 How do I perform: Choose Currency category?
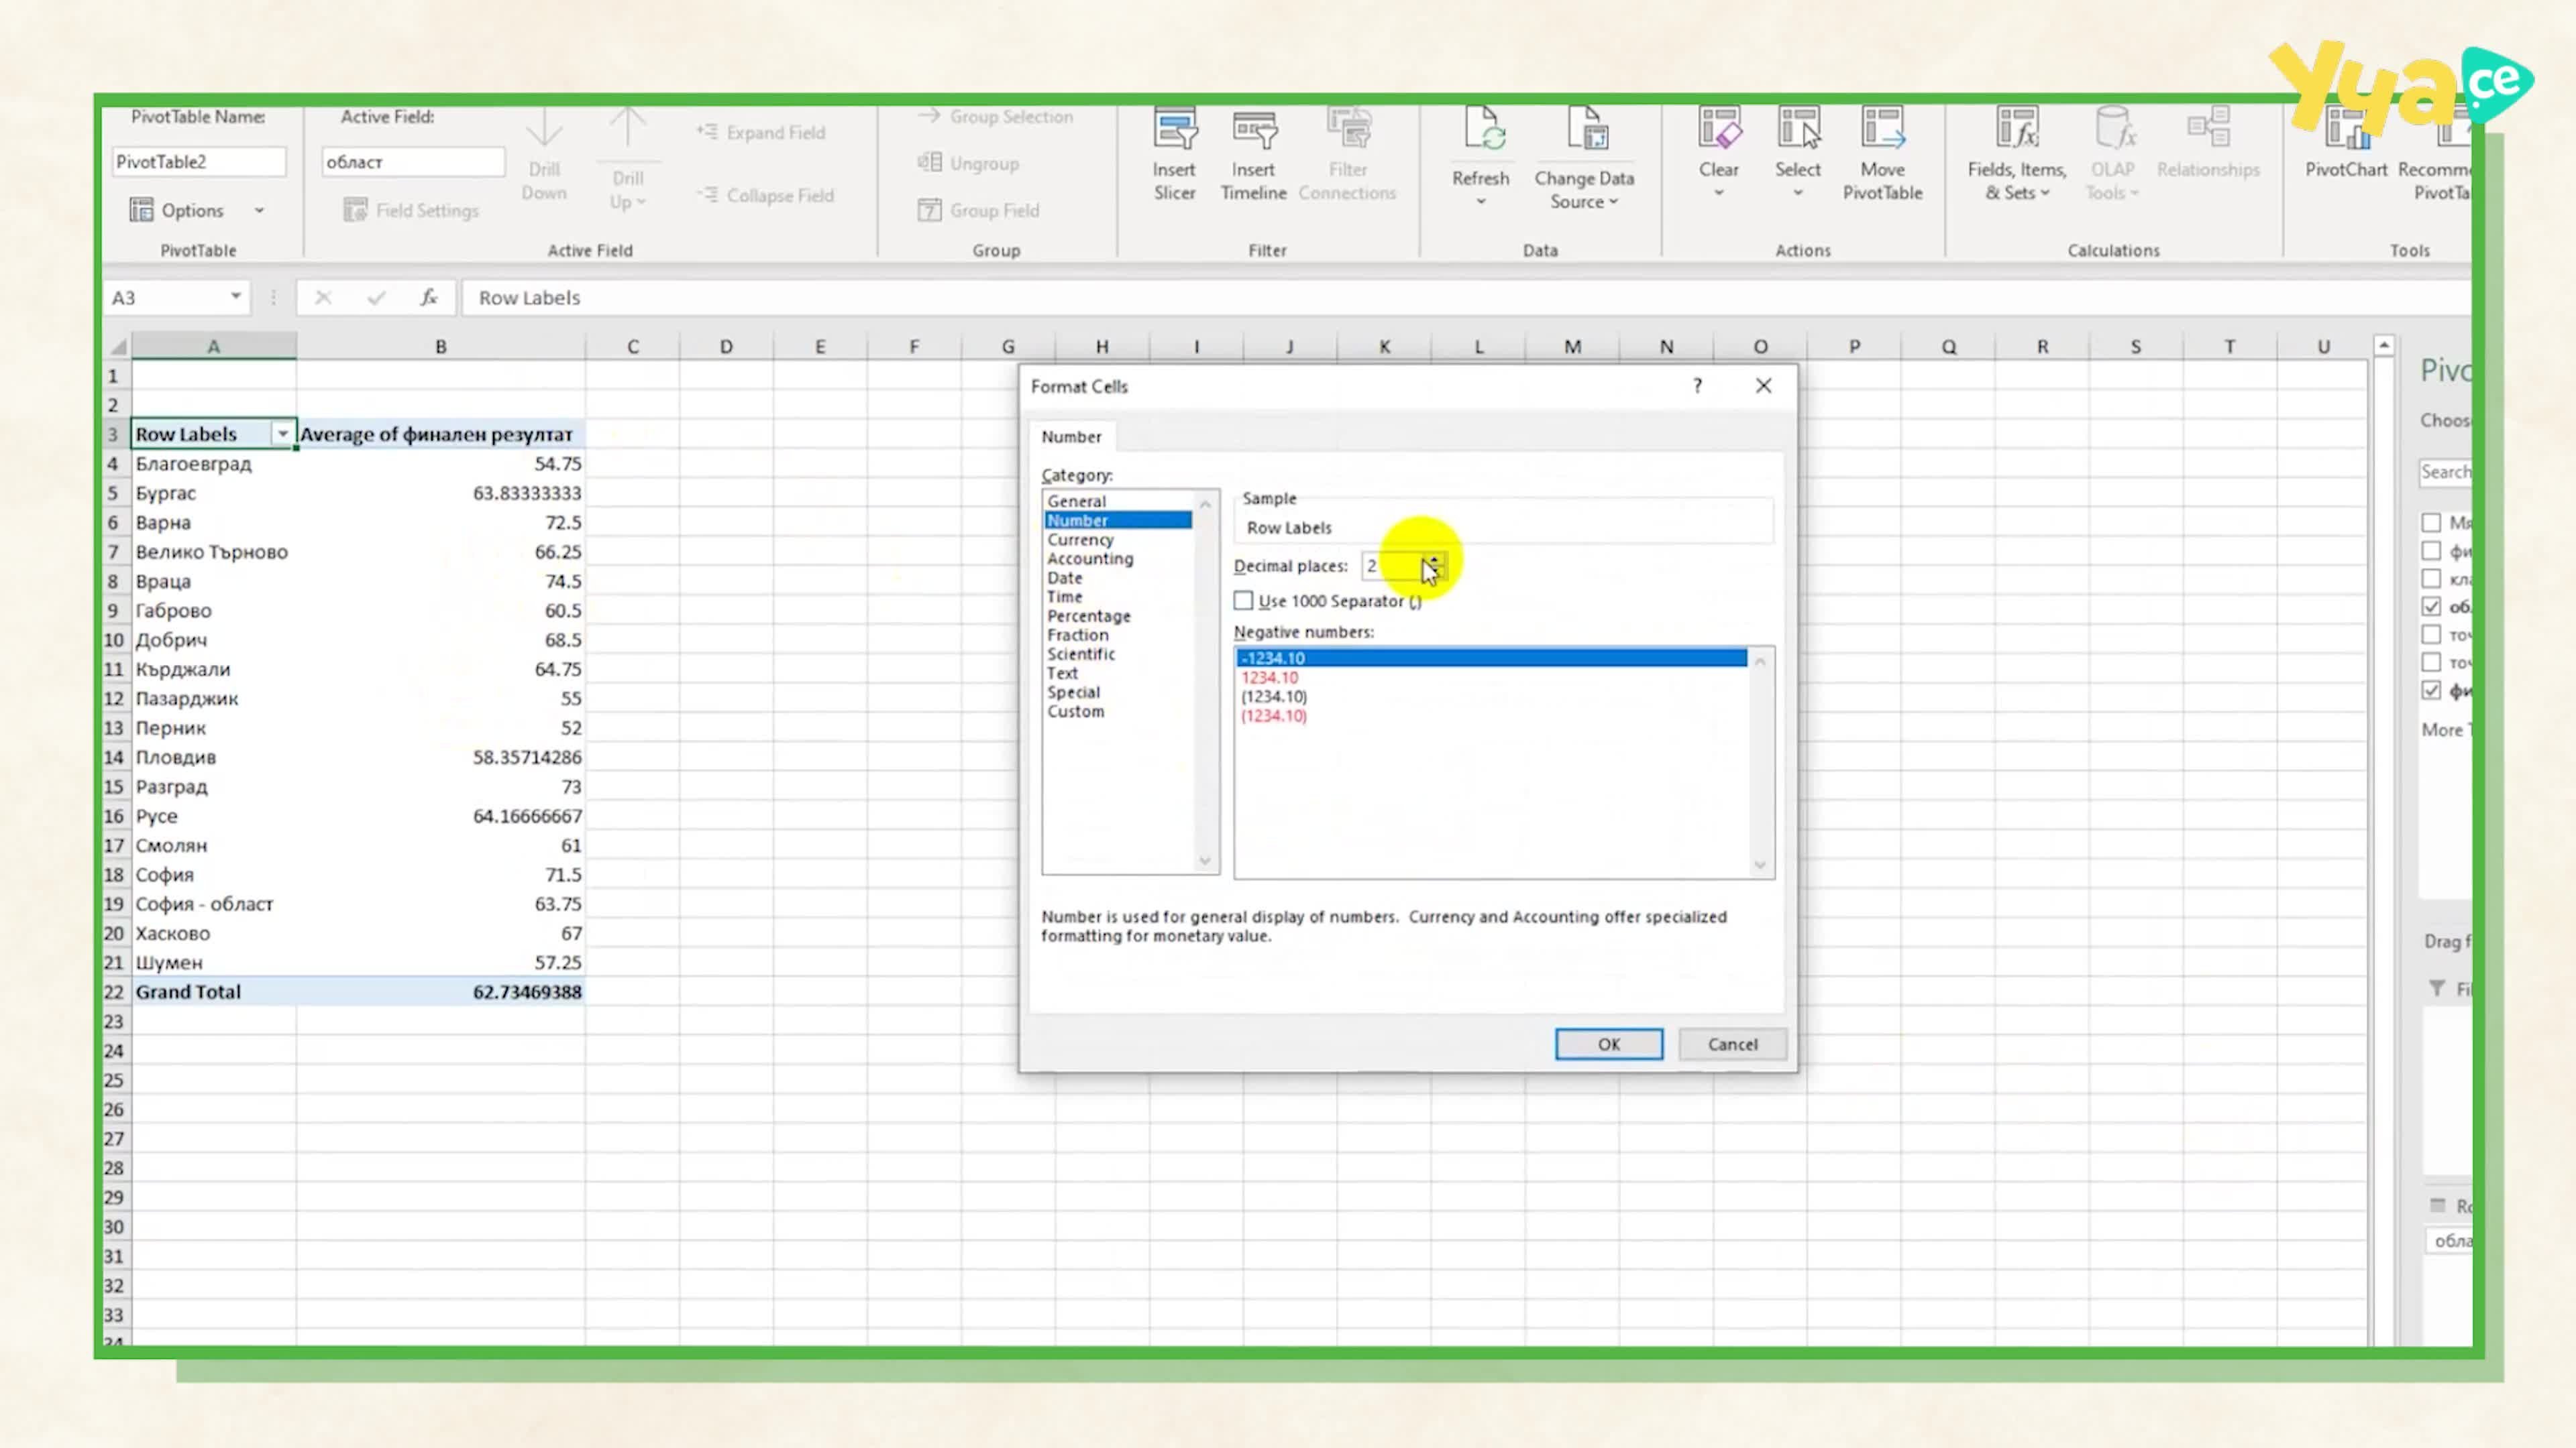(1080, 540)
